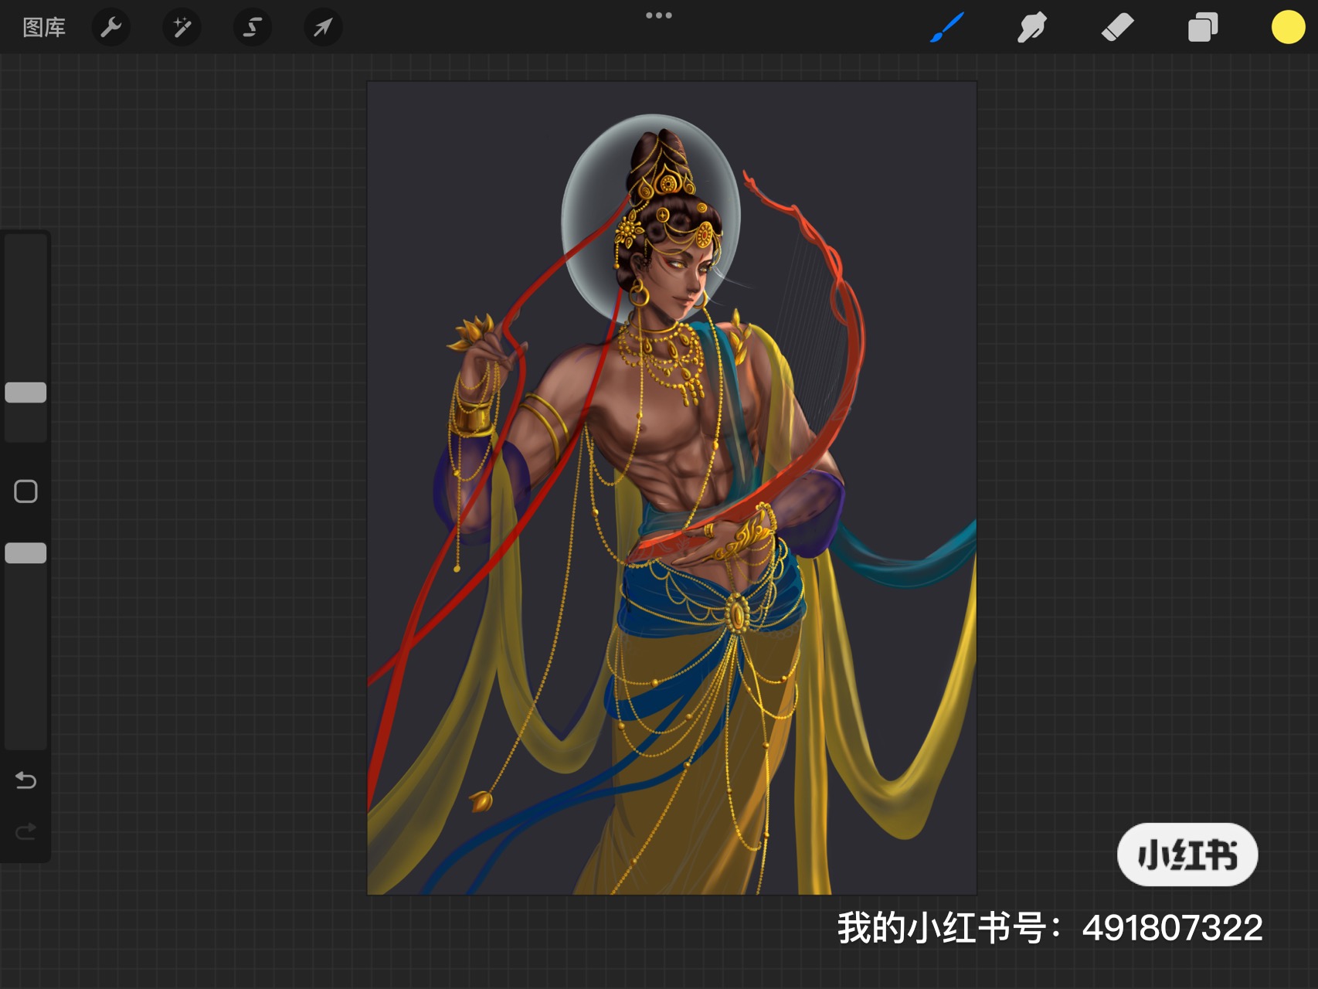Open the yellow active color picker
The image size is (1318, 989).
click(1288, 28)
